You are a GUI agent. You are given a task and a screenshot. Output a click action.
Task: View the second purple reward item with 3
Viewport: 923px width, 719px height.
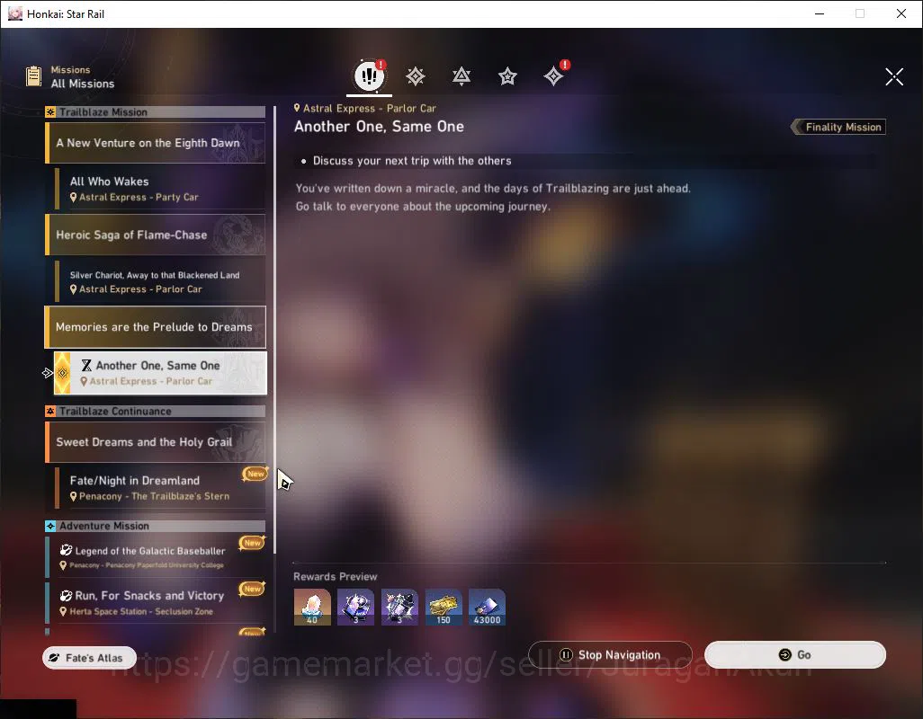[399, 607]
